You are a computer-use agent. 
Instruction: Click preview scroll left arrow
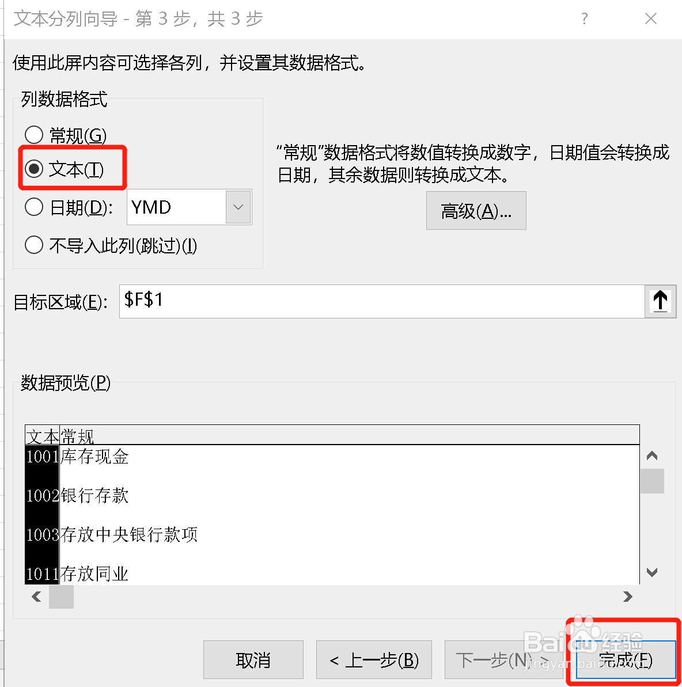pyautogui.click(x=36, y=597)
